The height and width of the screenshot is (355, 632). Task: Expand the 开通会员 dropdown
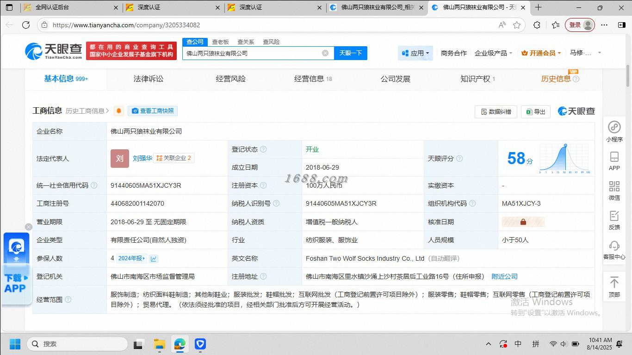tap(541, 53)
